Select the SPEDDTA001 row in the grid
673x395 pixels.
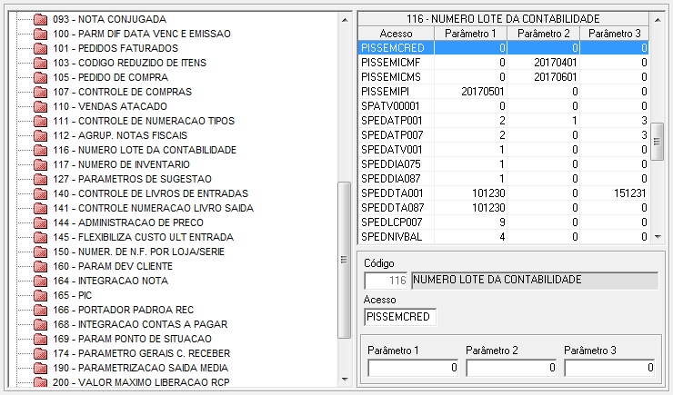391,193
